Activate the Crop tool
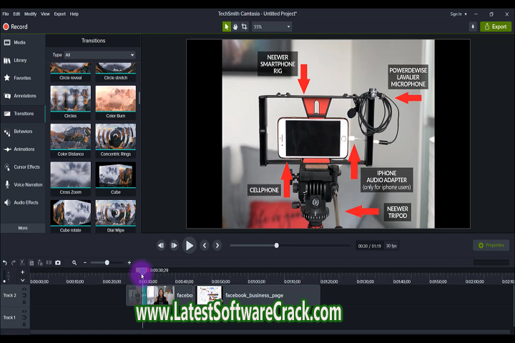The height and width of the screenshot is (343, 515). coord(245,26)
